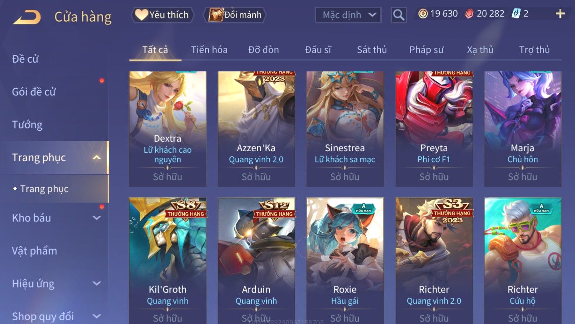Image resolution: width=575 pixels, height=324 pixels.
Task: Collapse the Trang phục sidebar section
Action: click(97, 157)
